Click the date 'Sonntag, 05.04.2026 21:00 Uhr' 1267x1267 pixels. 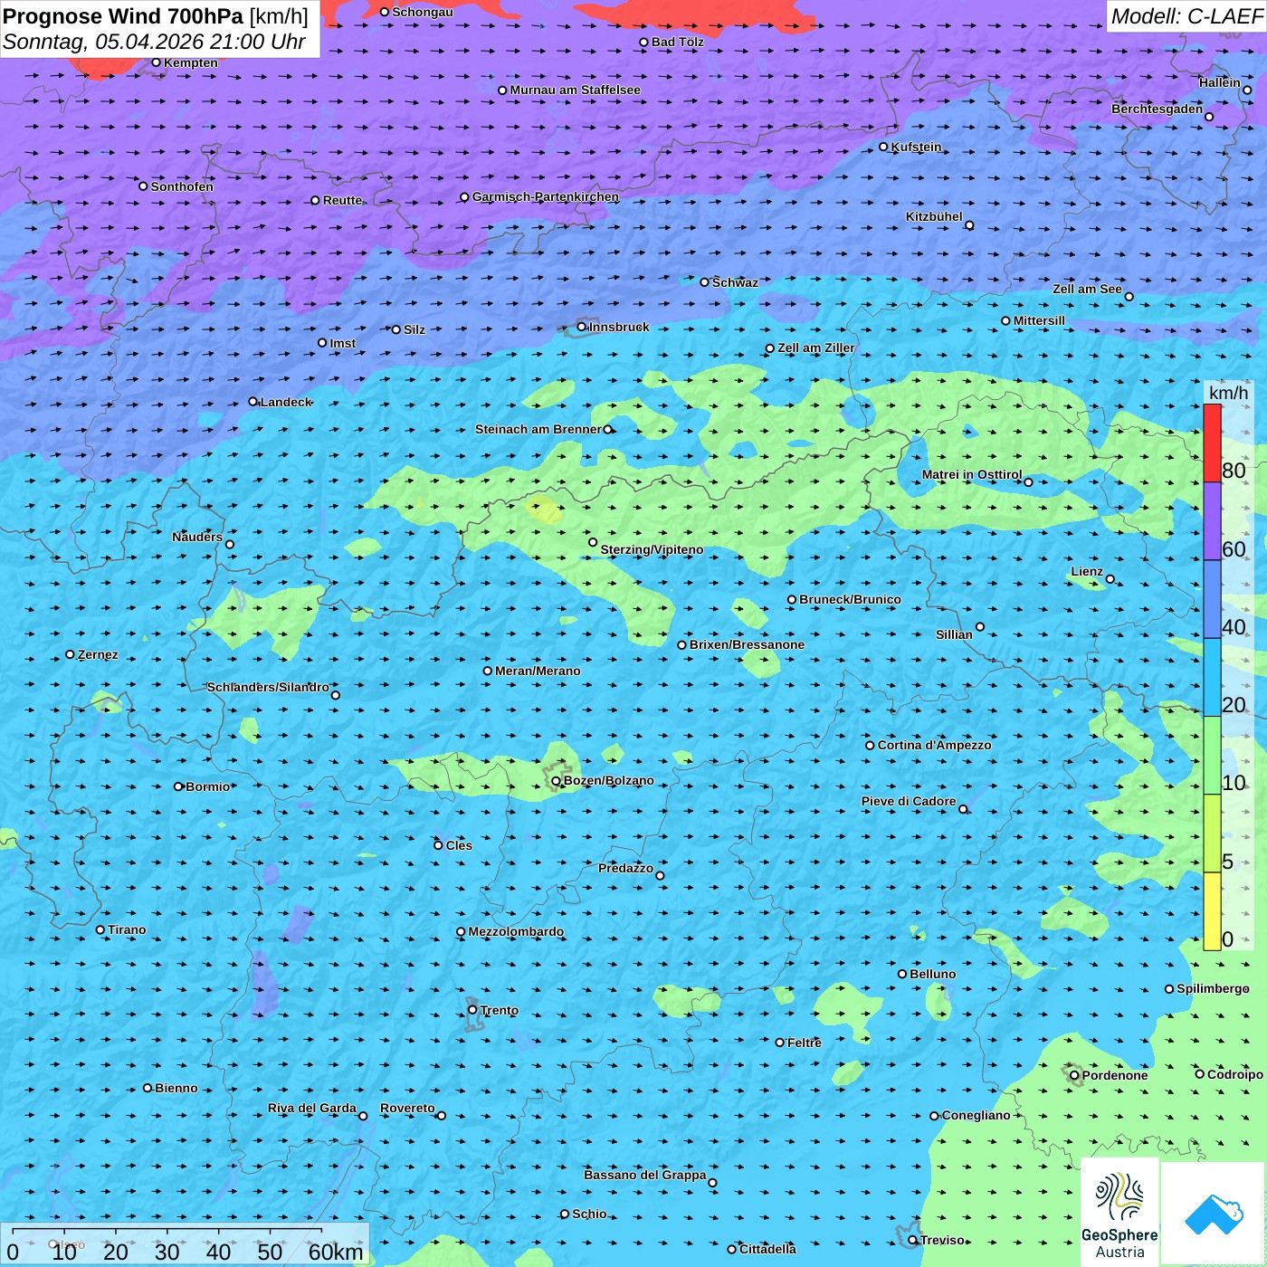(x=155, y=42)
